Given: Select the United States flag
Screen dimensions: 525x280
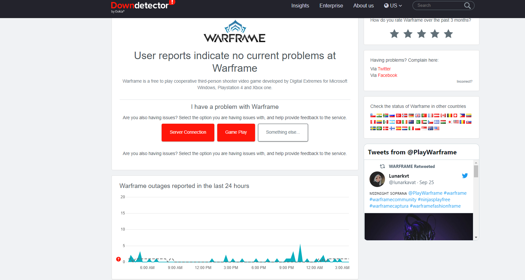Looking at the screenshot, I should tap(437, 128).
